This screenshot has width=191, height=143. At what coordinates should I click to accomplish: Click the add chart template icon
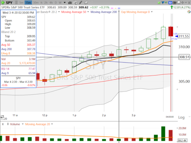tap(75, 3)
